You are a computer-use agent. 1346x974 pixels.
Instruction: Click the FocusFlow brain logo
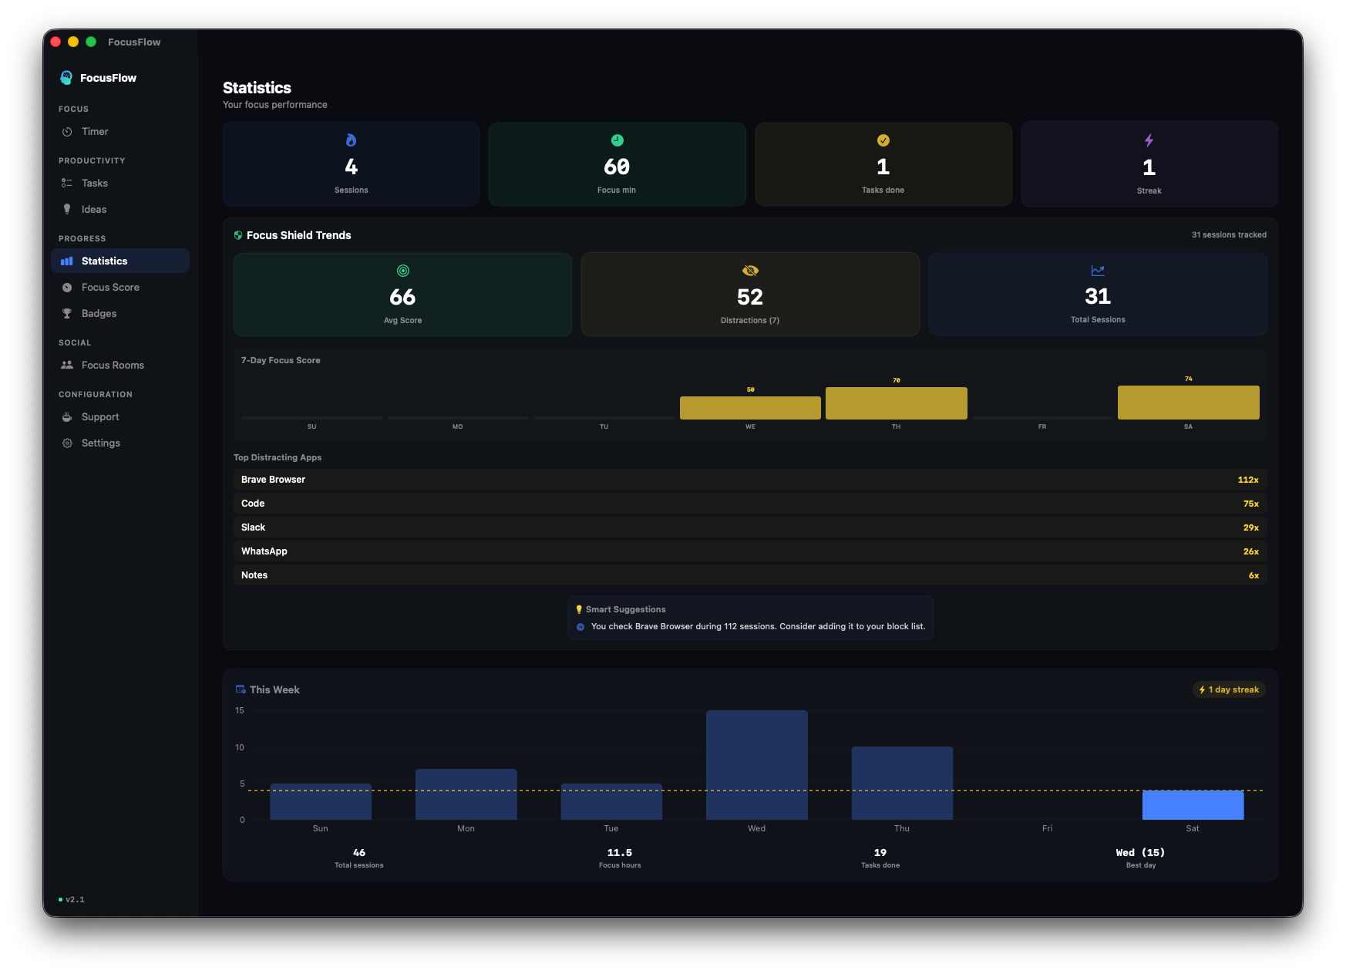tap(66, 77)
